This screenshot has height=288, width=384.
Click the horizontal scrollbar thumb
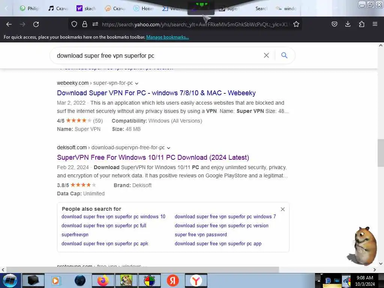coord(142,270)
